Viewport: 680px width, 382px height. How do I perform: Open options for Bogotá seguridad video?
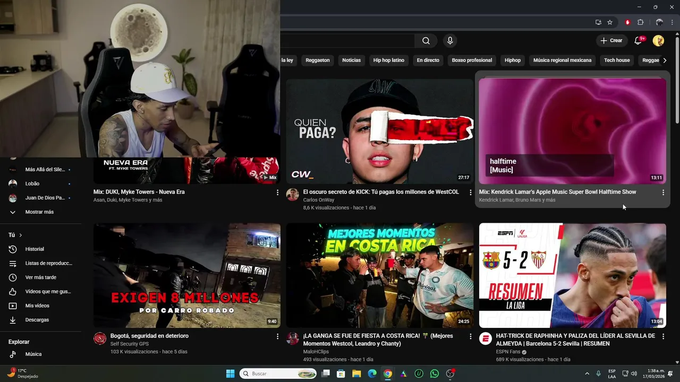coord(277,336)
